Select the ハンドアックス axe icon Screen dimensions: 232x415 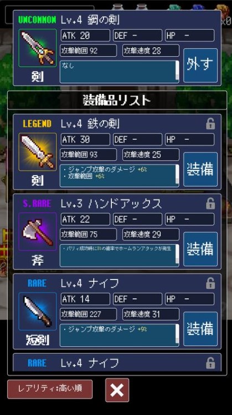[38, 232]
